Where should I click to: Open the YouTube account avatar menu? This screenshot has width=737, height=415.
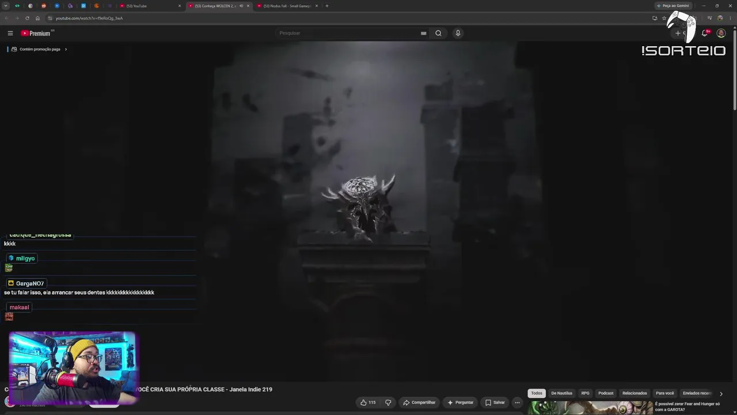pos(721,33)
